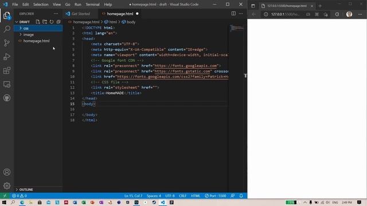Image resolution: width=367 pixels, height=206 pixels.
Task: Change line endings via CRLF status item
Action: [x=182, y=196]
